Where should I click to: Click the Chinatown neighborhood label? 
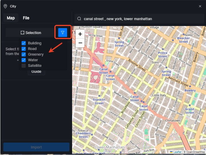coord(173,120)
